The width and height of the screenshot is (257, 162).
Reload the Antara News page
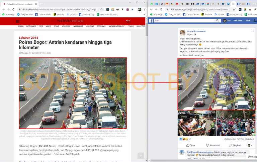13,9
